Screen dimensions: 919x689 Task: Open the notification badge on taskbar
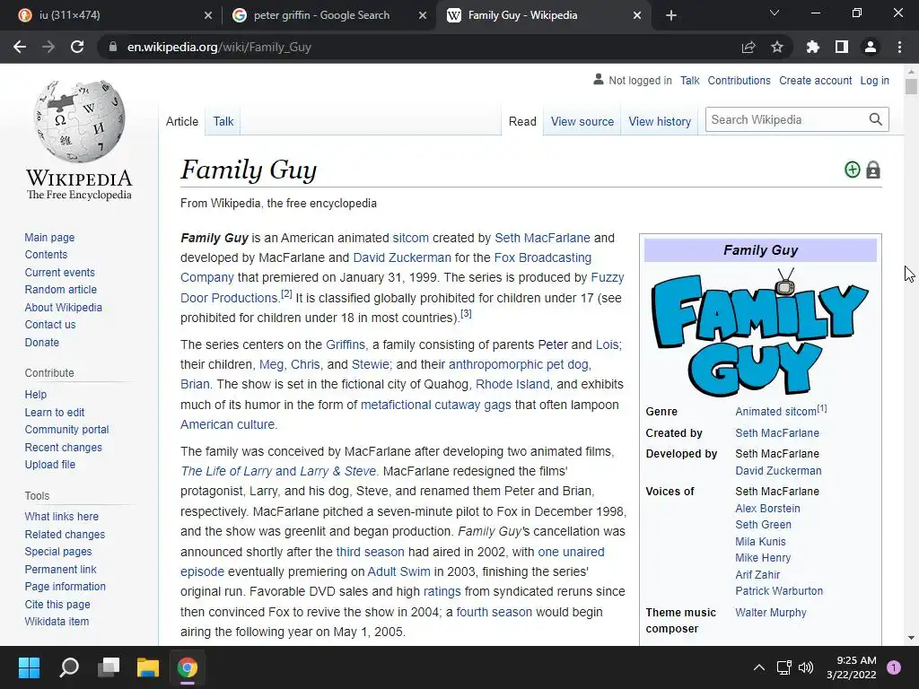[x=894, y=667]
